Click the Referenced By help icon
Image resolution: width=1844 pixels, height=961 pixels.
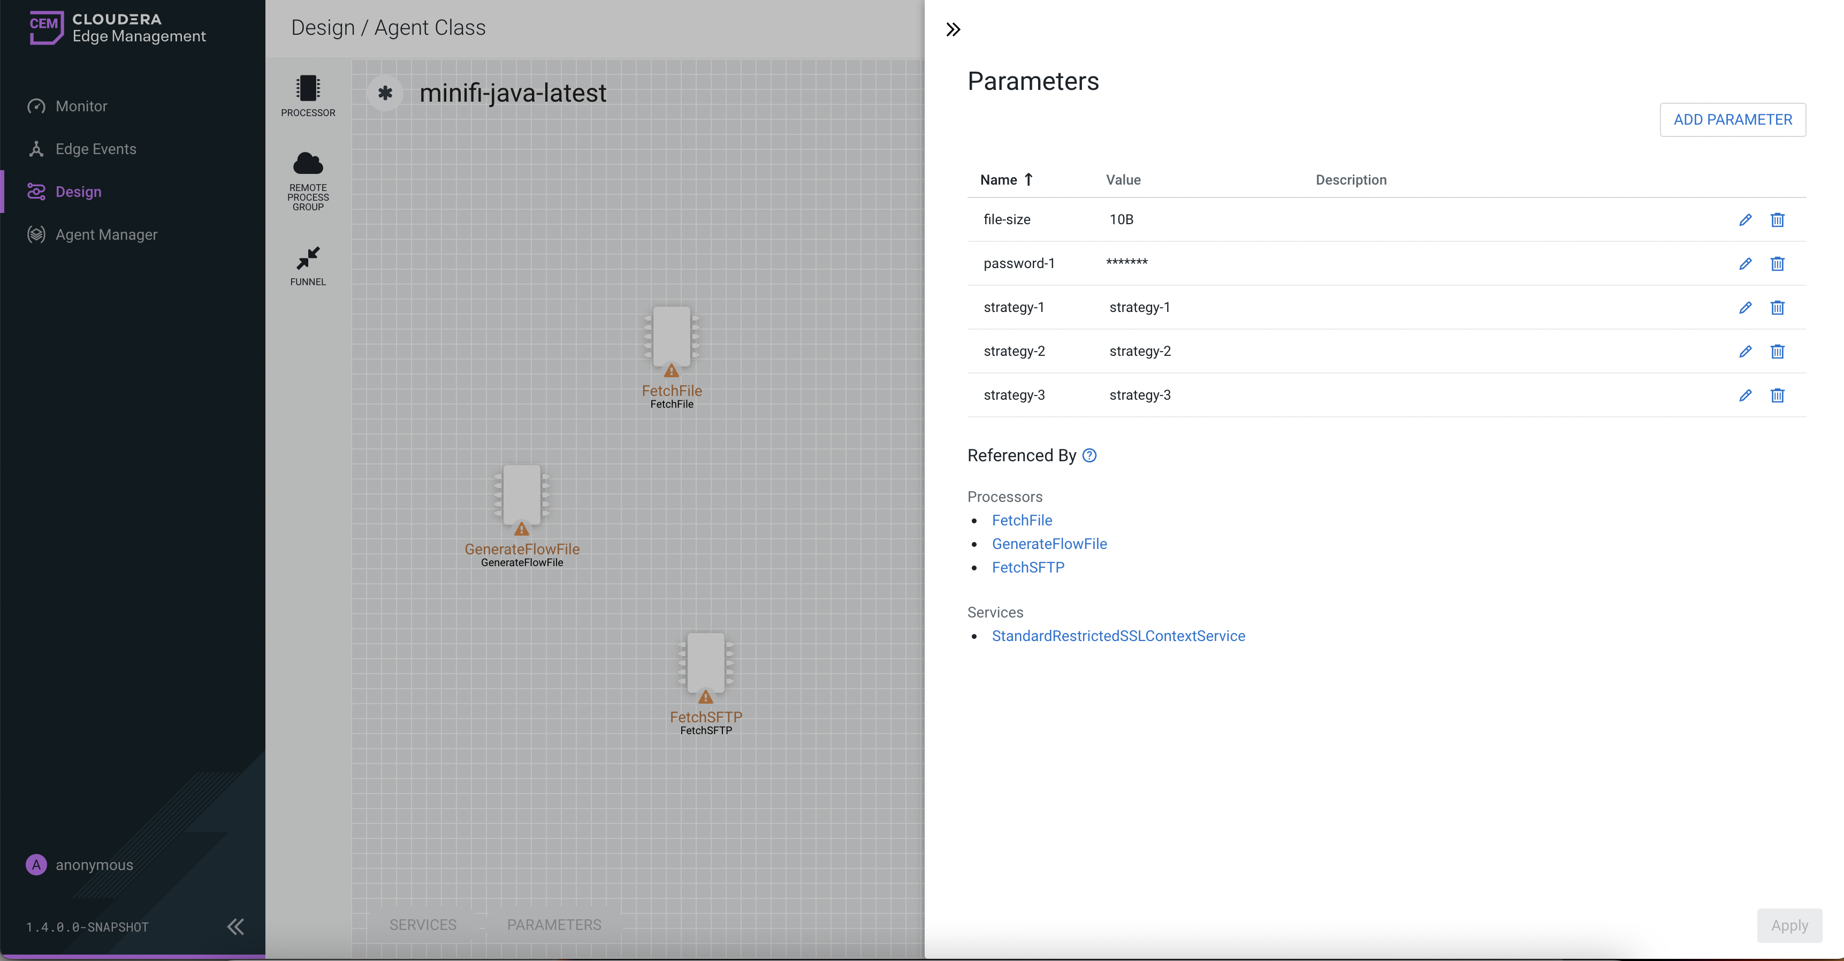(x=1089, y=456)
